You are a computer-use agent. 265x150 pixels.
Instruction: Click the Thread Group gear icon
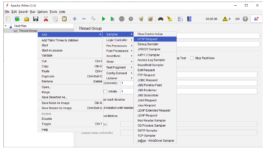[x=15, y=31]
